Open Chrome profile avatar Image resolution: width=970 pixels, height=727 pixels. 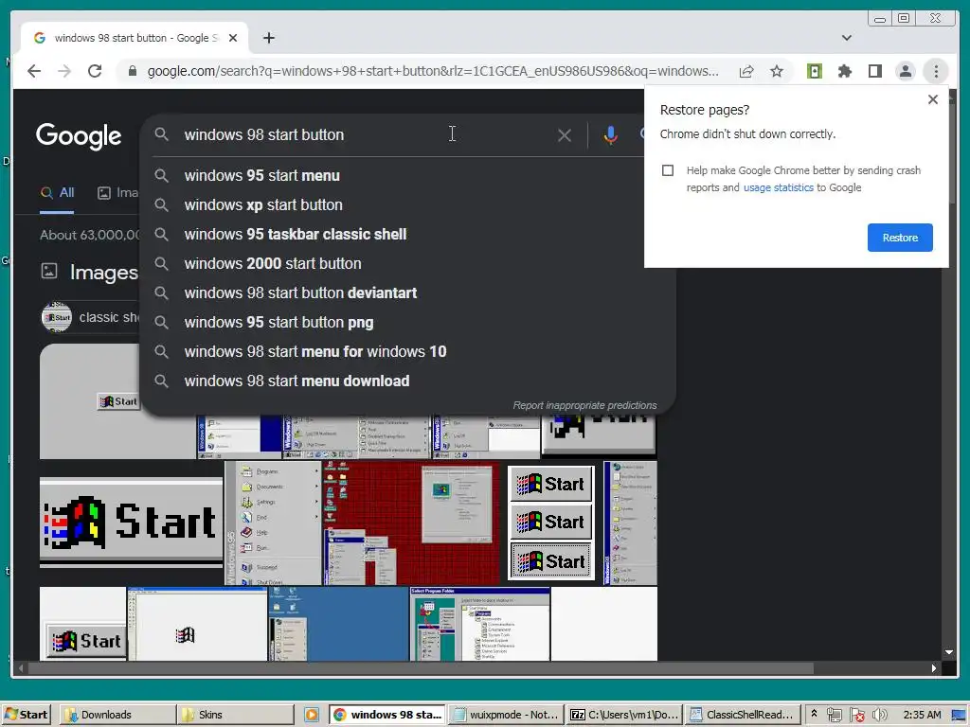pos(905,71)
